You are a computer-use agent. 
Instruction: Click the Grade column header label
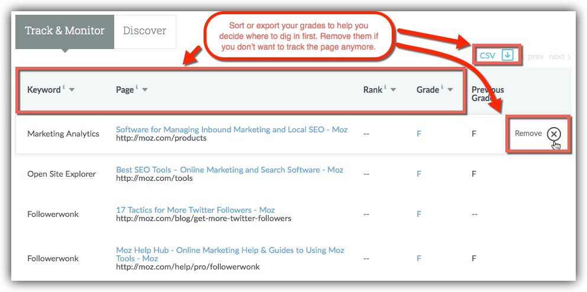[428, 90]
